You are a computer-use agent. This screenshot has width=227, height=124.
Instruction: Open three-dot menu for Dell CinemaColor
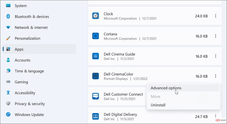click(216, 76)
